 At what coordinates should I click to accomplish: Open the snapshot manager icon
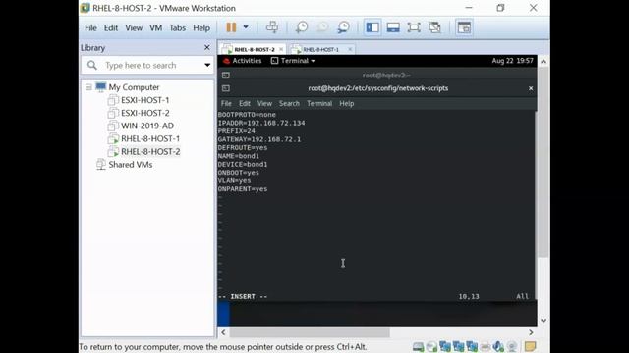(343, 27)
